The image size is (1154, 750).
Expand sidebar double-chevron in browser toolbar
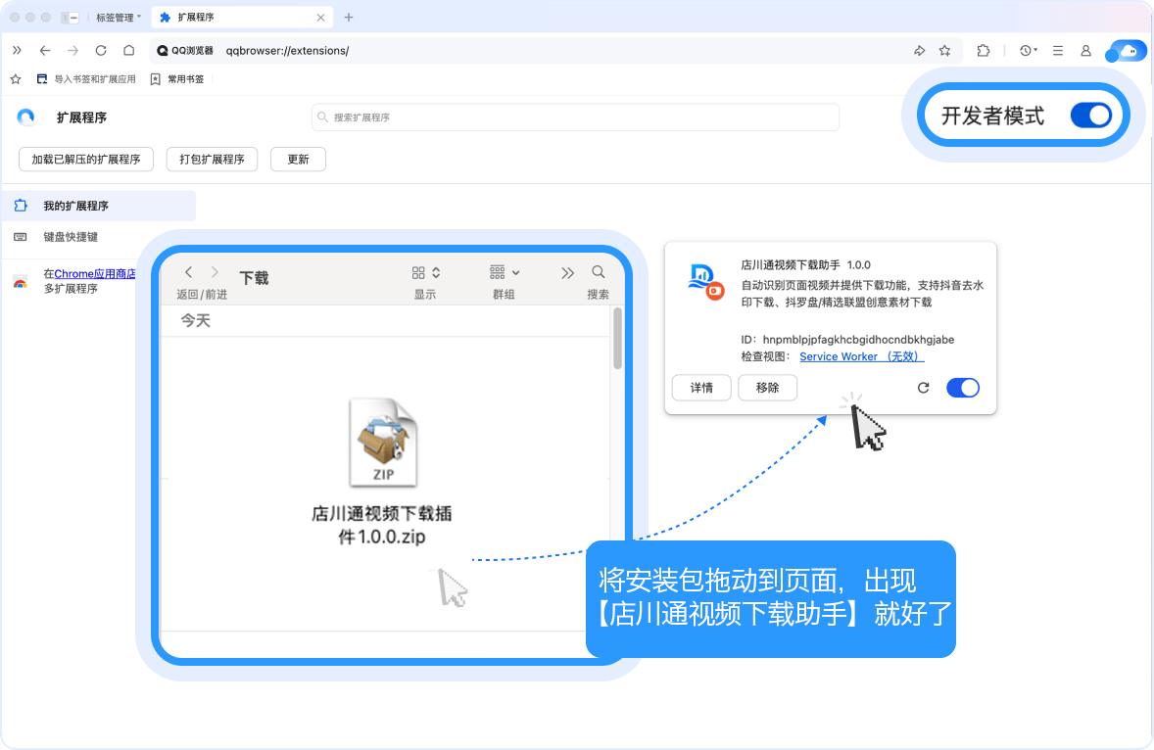[17, 51]
